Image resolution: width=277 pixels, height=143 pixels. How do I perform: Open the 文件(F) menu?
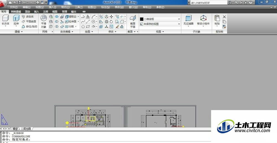pos(14,7)
